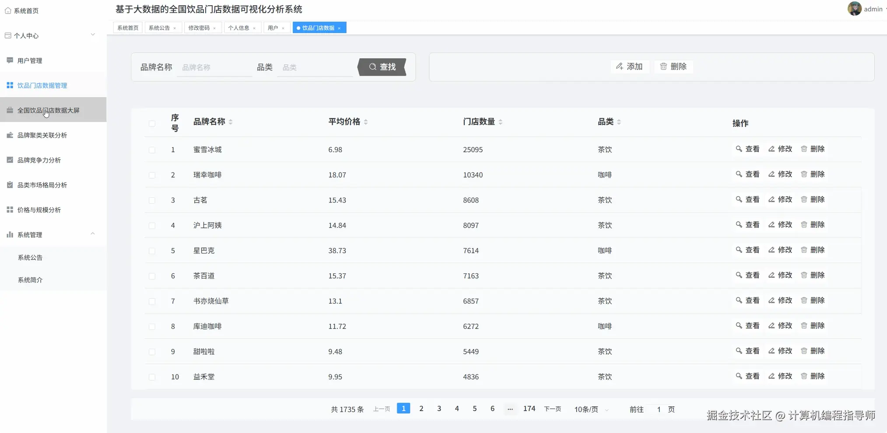Image resolution: width=887 pixels, height=433 pixels.
Task: Open the 10条/页 page size dropdown
Action: pyautogui.click(x=590, y=409)
